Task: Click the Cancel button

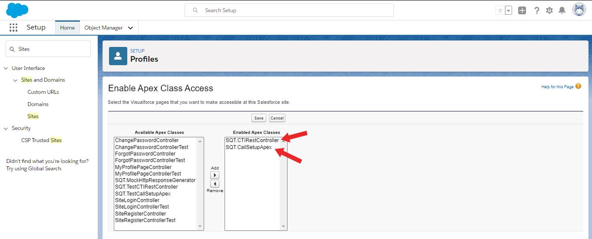Action: coord(277,118)
